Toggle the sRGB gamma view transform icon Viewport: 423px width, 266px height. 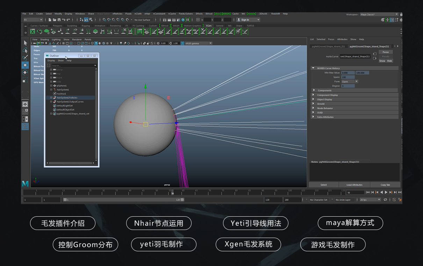182,43
